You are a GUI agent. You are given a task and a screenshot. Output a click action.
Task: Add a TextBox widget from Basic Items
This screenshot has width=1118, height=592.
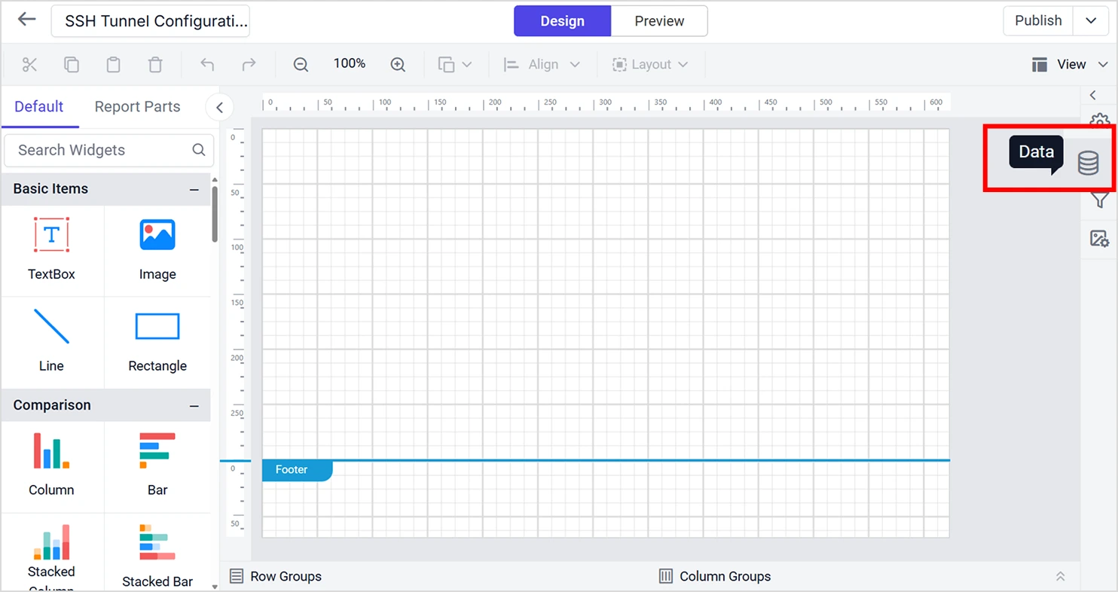[x=51, y=249]
